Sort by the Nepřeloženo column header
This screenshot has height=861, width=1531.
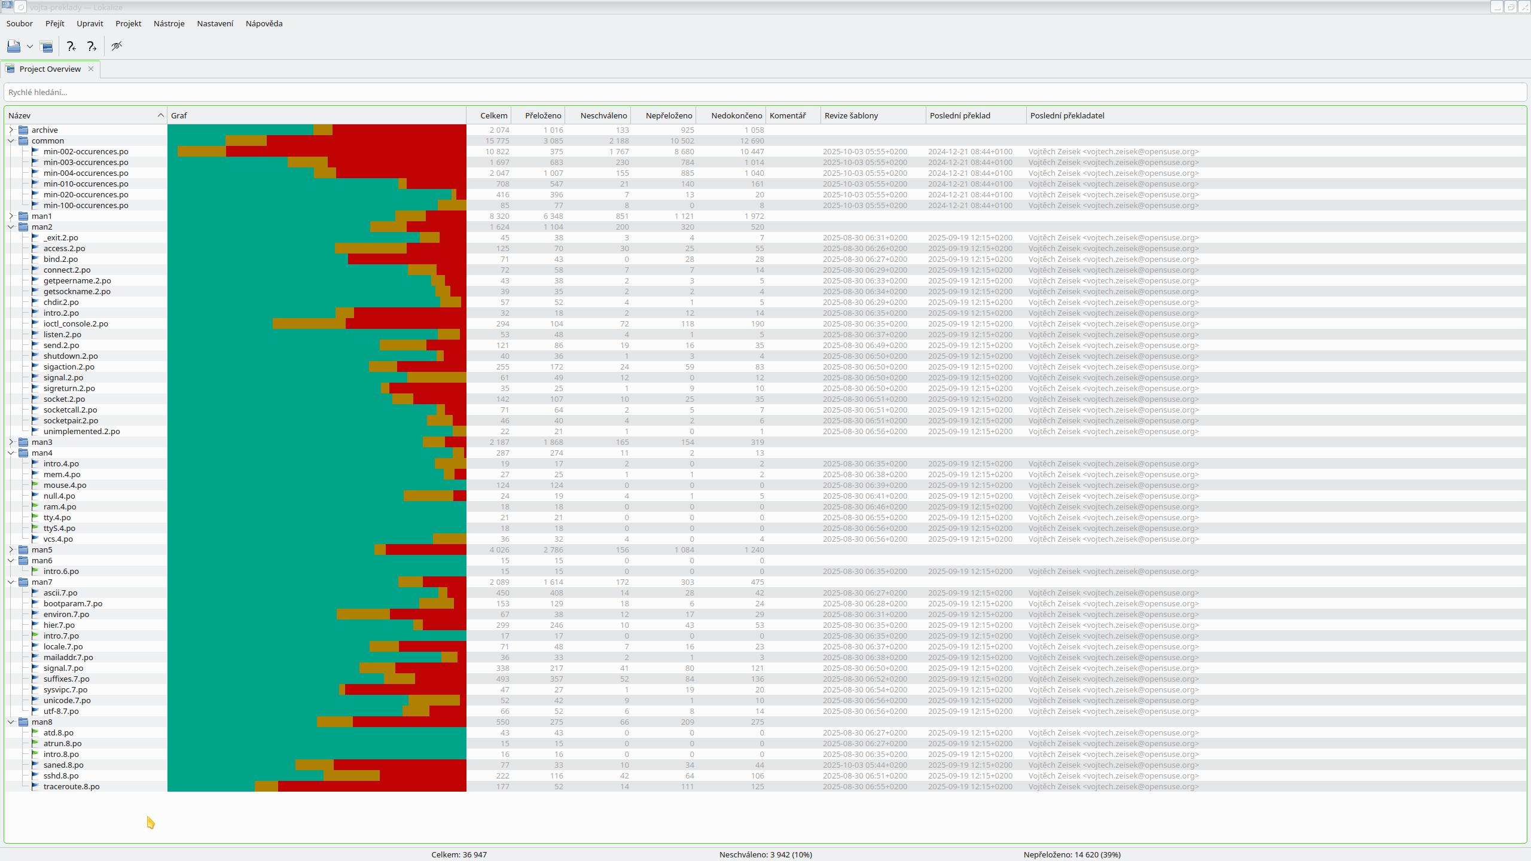[x=668, y=115]
